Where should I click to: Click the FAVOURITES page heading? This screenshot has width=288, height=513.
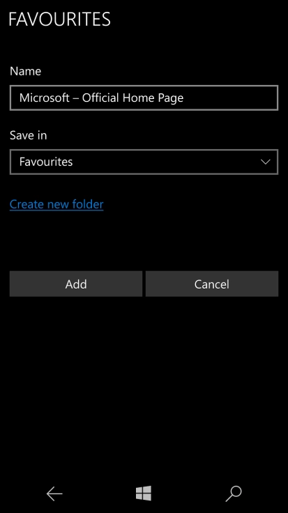(59, 20)
